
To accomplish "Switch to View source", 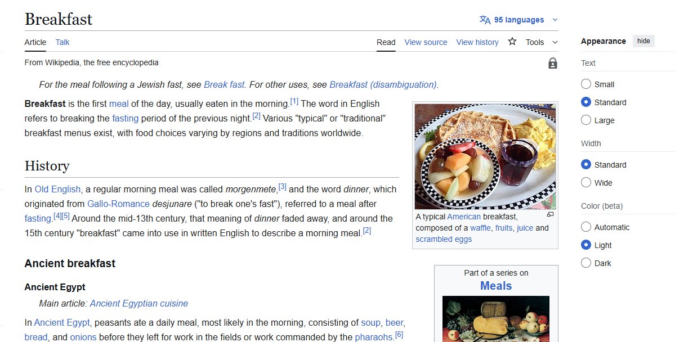I will 426,42.
